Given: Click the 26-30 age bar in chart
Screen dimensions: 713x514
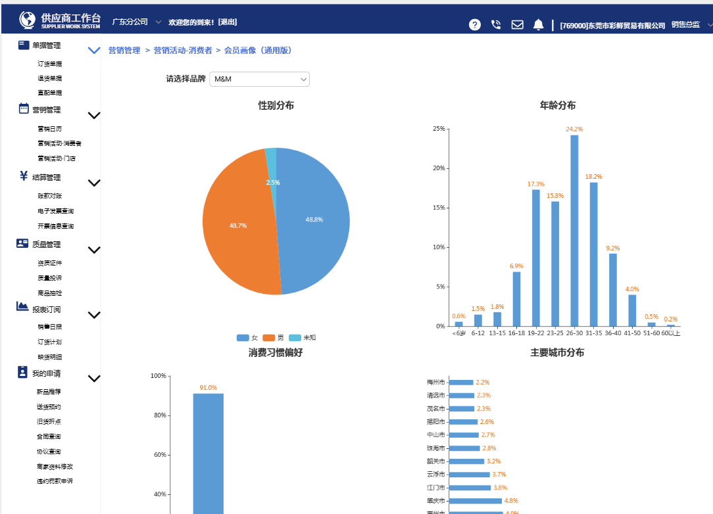Looking at the screenshot, I should 574,230.
